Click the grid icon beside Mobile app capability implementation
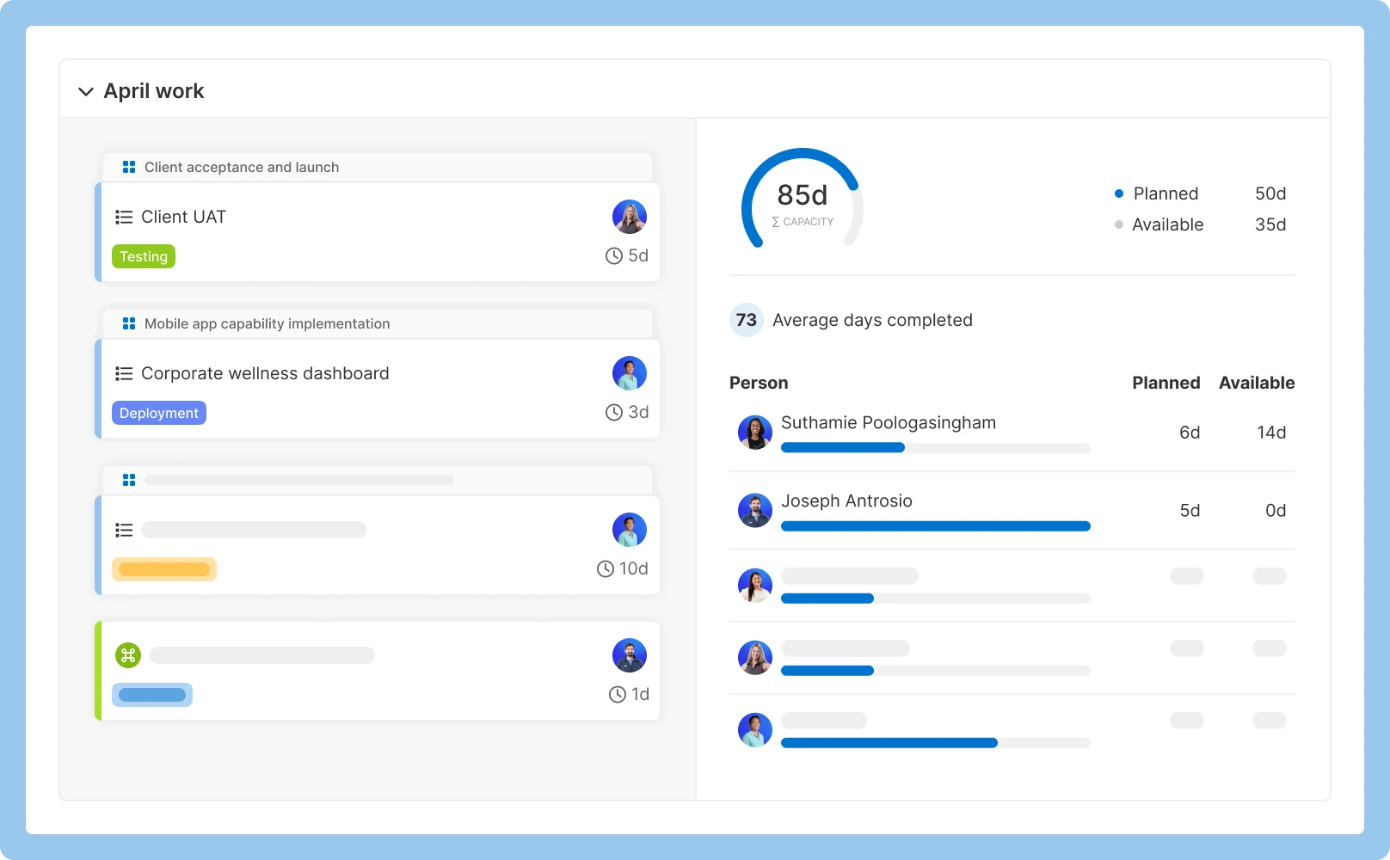This screenshot has height=860, width=1390. point(129,323)
